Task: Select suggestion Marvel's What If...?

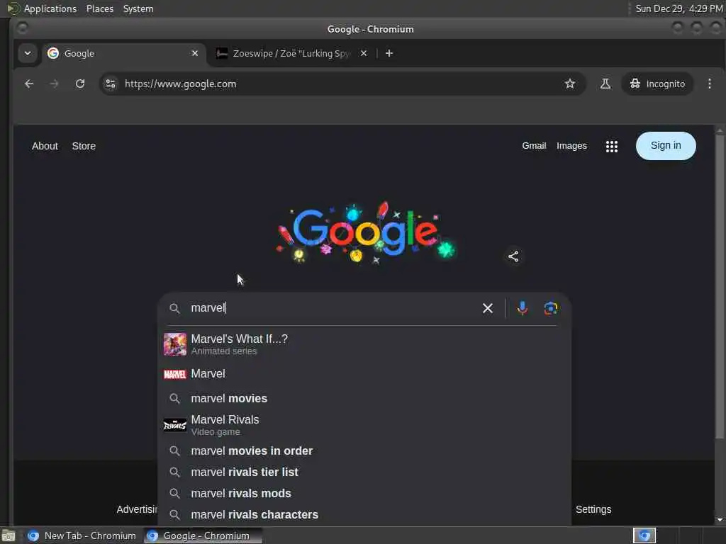Action: click(x=364, y=344)
